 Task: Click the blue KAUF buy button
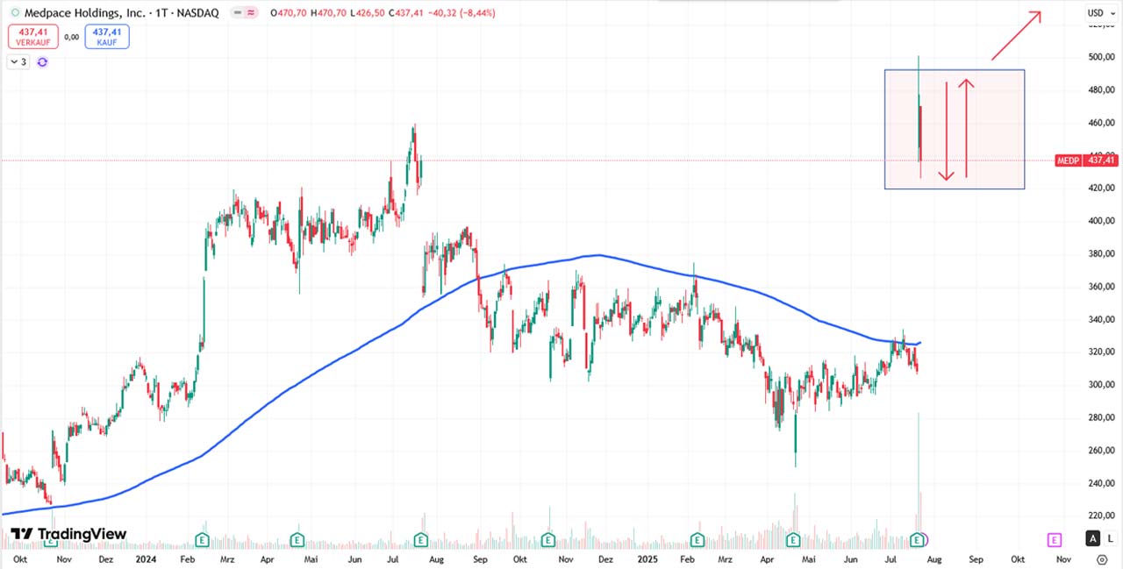(x=107, y=36)
